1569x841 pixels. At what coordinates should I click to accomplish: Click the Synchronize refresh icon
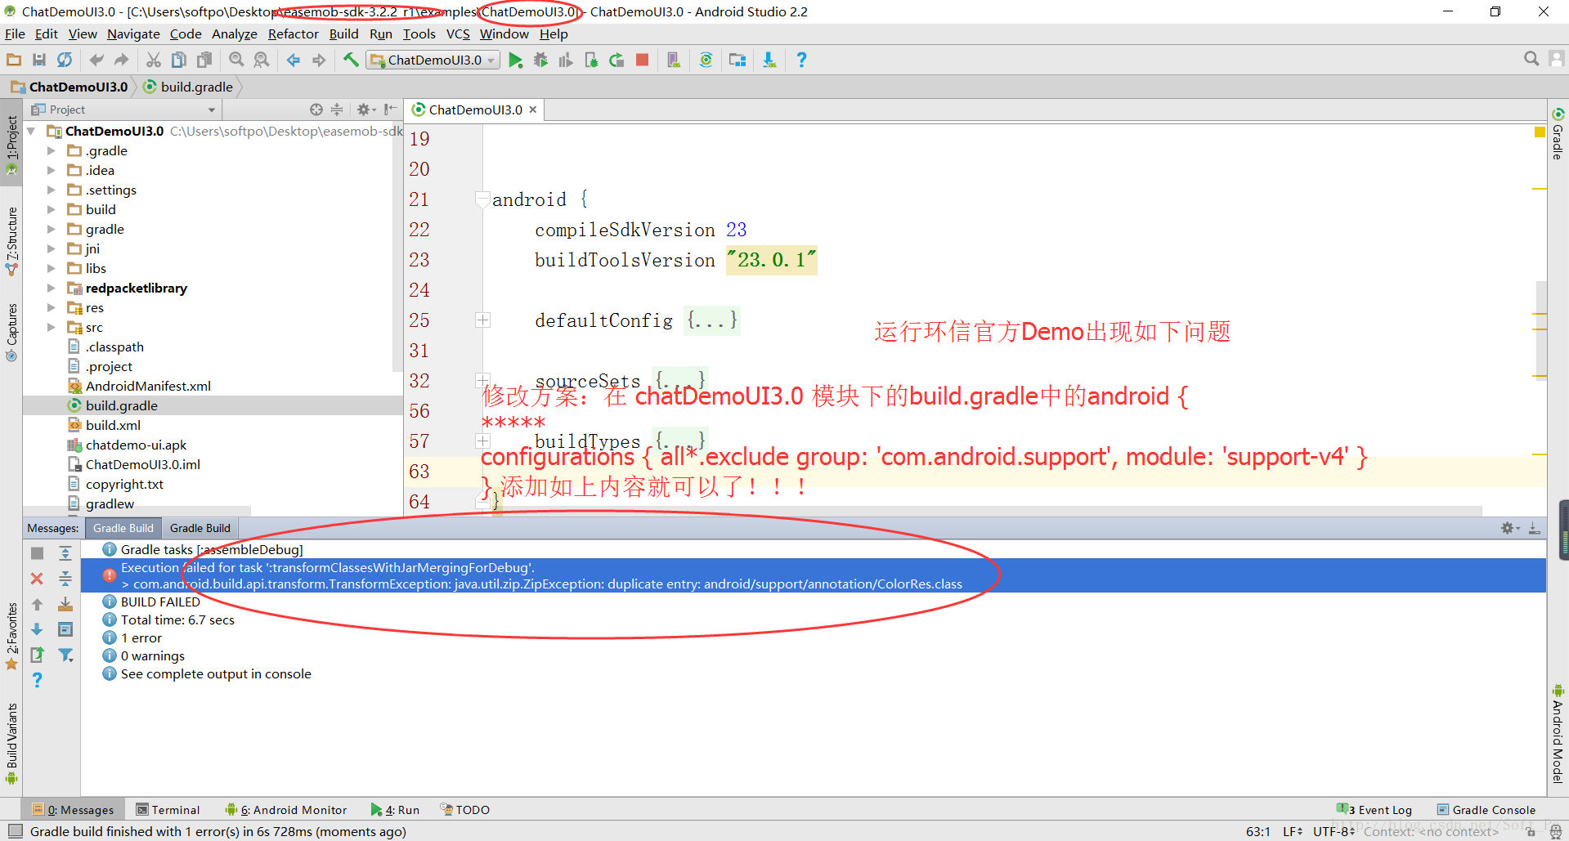coord(65,60)
